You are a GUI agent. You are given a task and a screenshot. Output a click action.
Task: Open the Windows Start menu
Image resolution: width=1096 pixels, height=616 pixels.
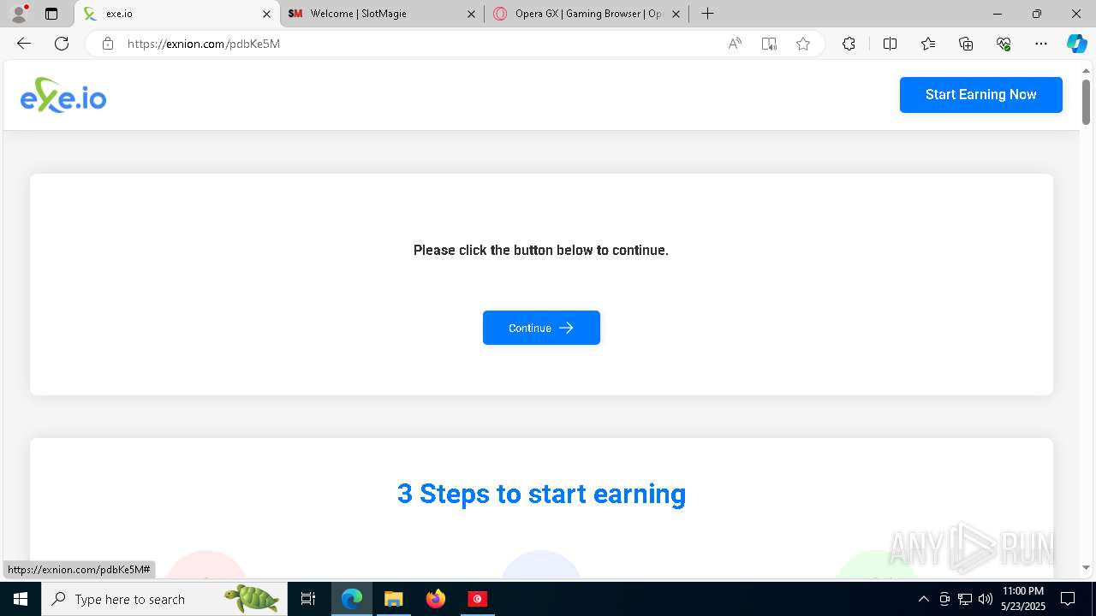[21, 599]
